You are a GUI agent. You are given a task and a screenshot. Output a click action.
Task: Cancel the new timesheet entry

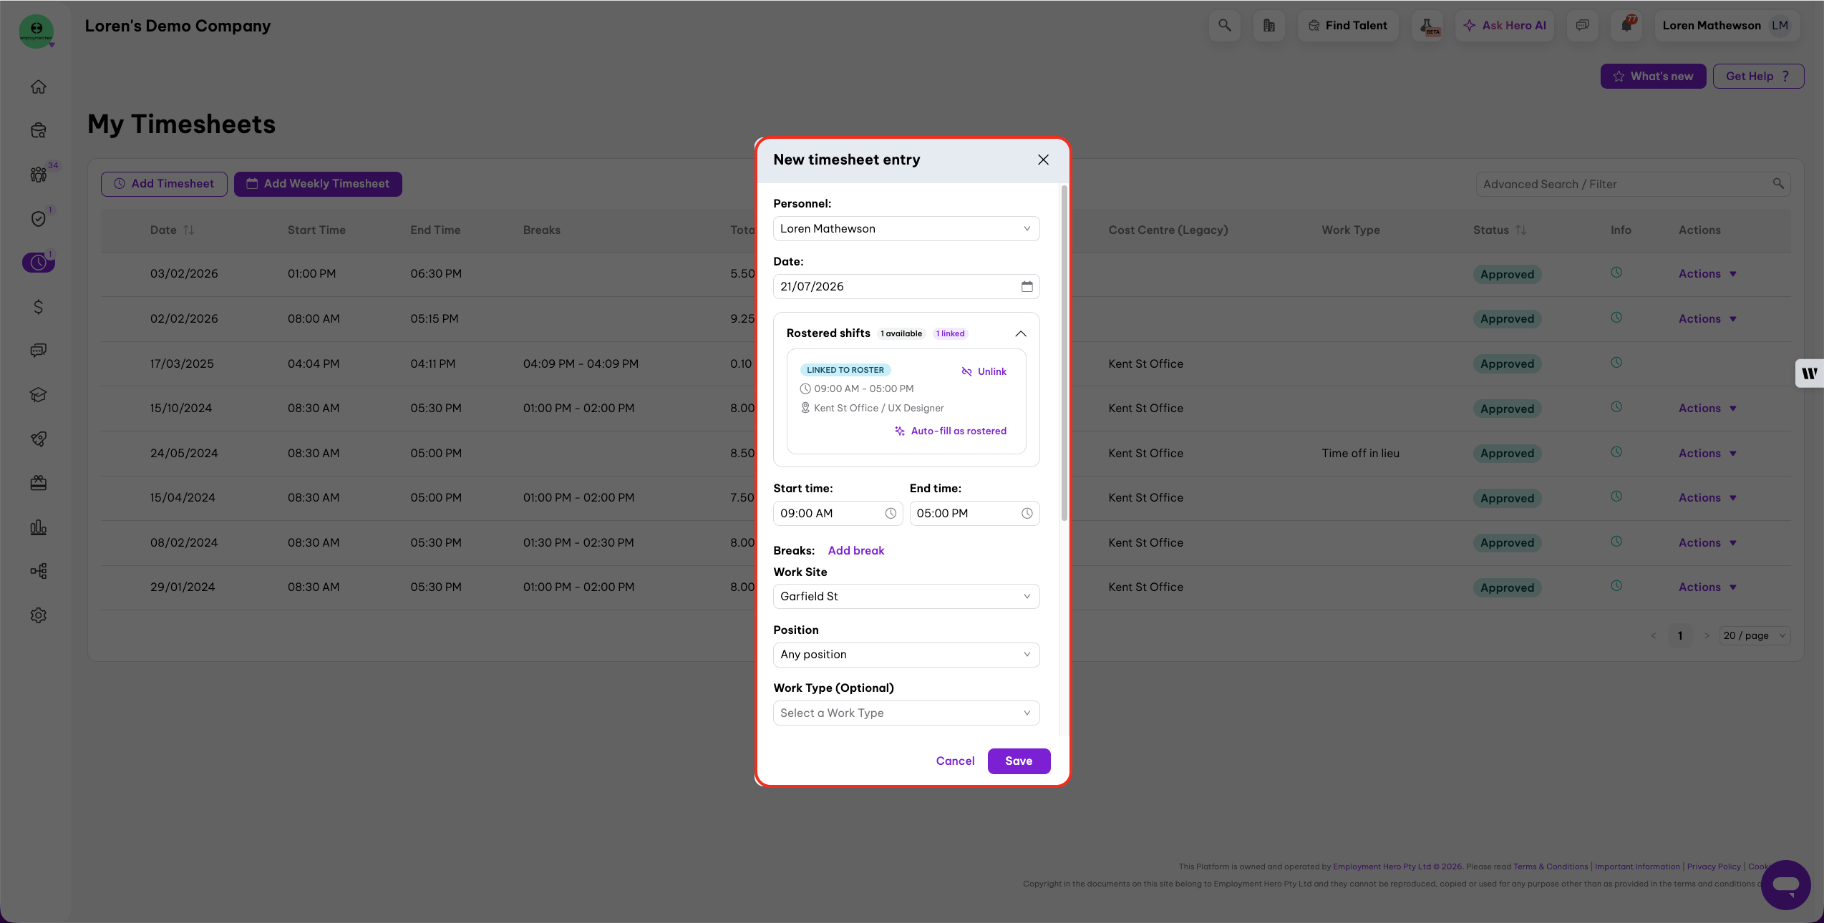point(955,761)
